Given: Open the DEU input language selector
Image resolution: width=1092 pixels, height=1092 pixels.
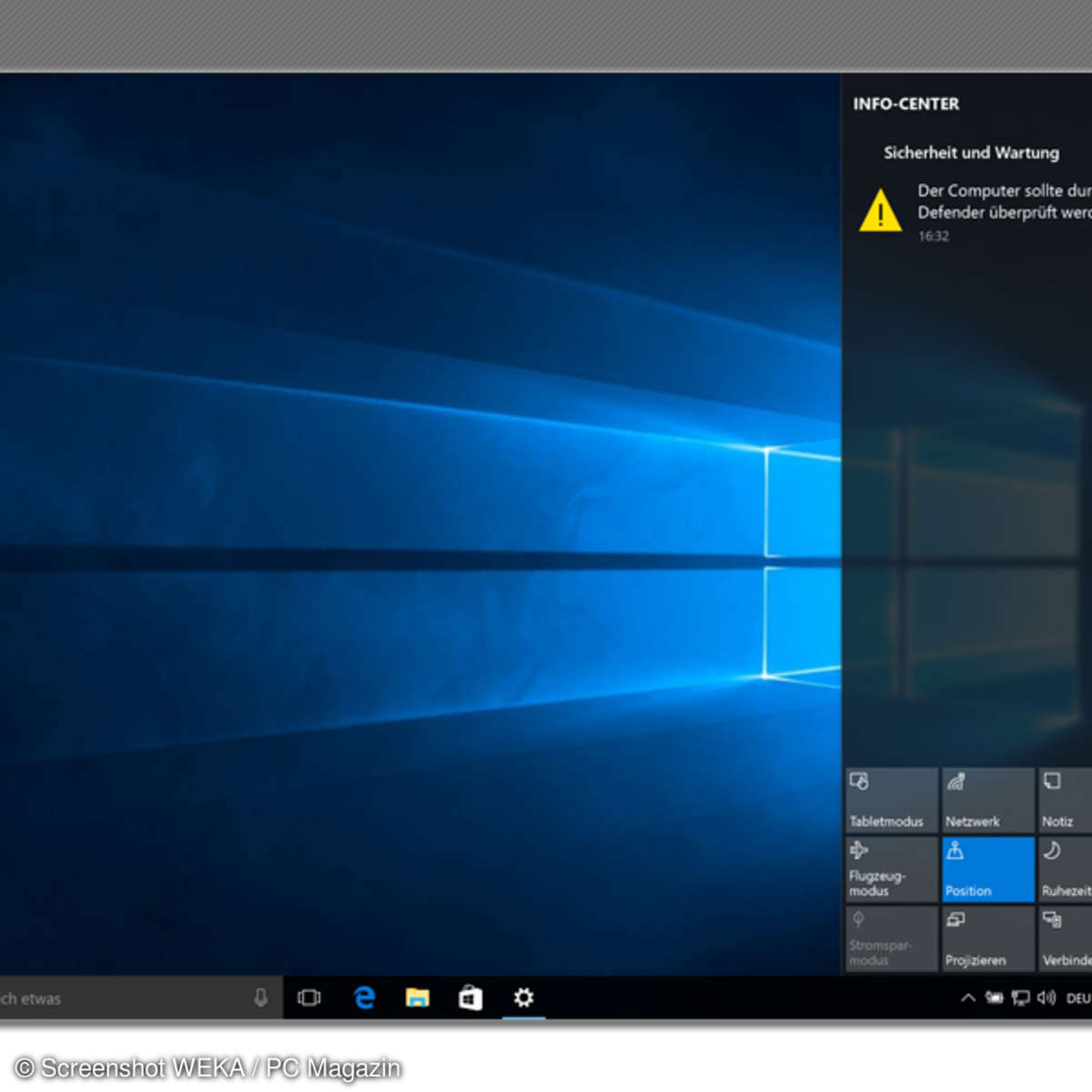Looking at the screenshot, I should (x=1078, y=998).
